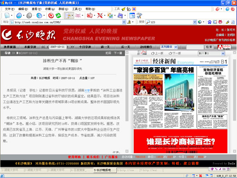237x178 pixels.
Task: Expand dropdown beside the blue save disk icon
Action: click(x=125, y=15)
